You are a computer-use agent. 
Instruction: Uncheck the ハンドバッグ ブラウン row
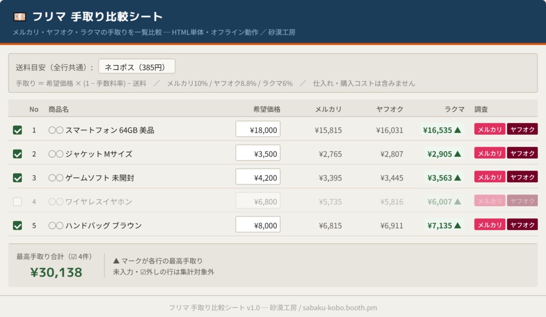(x=17, y=224)
